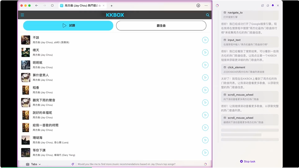299x168 pixels.
Task: Click song title 不該
Action: coord(36,38)
